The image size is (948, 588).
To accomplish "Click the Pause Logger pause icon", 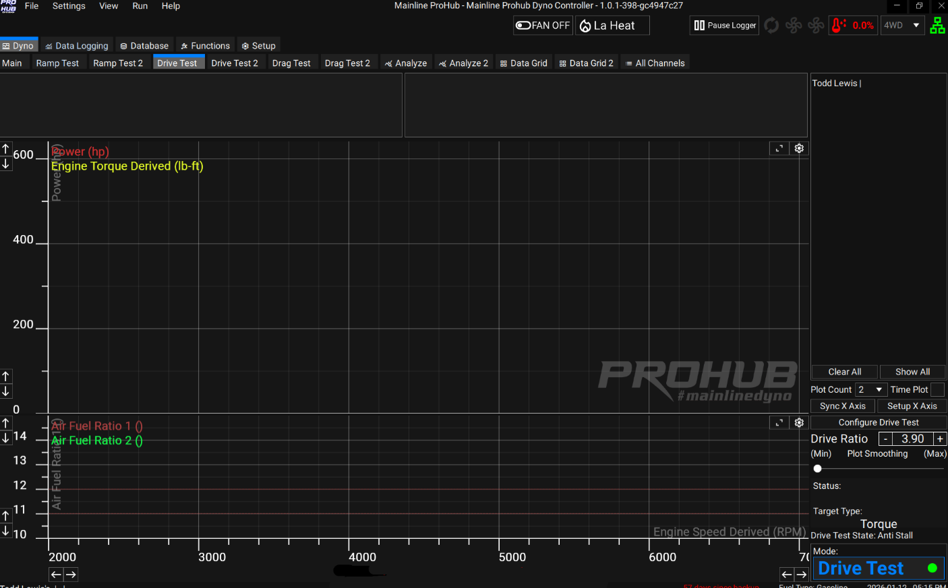I will [699, 26].
